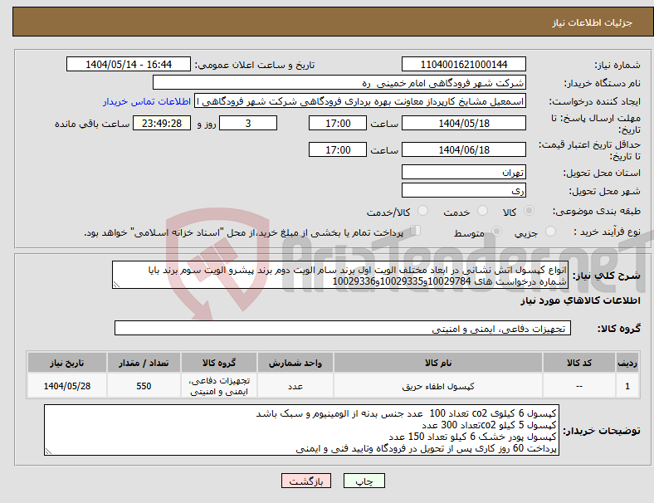Click the اطلاعات کالاهای مورد نیاز section heading

coord(580,300)
